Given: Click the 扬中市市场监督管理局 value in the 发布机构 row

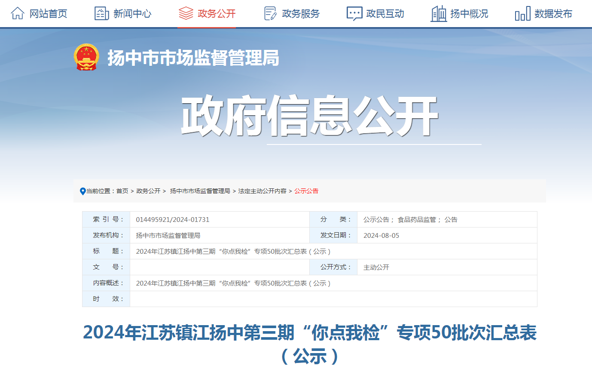Looking at the screenshot, I should click(168, 235).
